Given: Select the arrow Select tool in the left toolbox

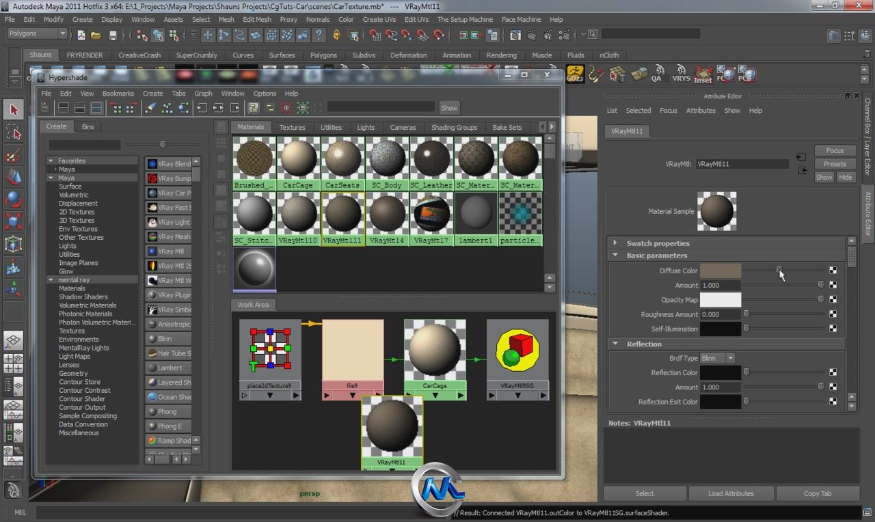Looking at the screenshot, I should [x=14, y=109].
